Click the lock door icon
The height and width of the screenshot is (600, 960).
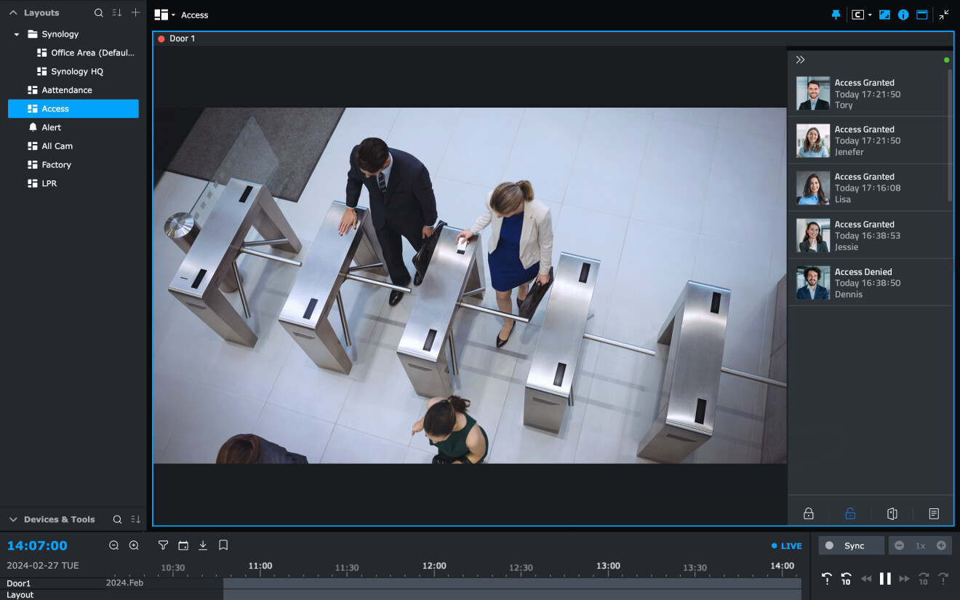[808, 513]
